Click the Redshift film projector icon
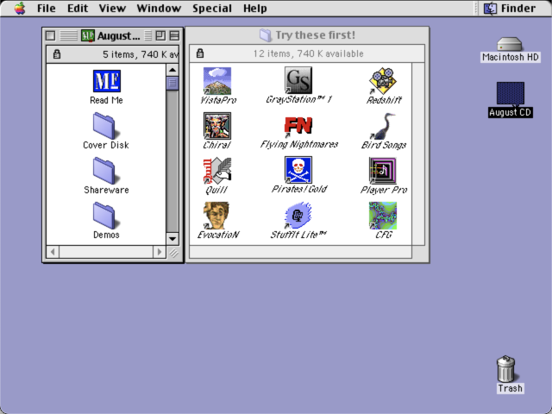 coord(383,80)
